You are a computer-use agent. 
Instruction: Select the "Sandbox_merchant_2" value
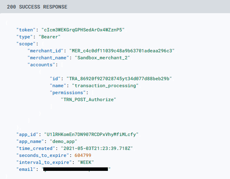point(102,58)
